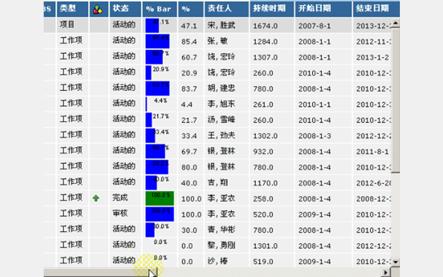Click the vertical scrollbar down arrow
This screenshot has width=443, height=277.
(x=396, y=262)
